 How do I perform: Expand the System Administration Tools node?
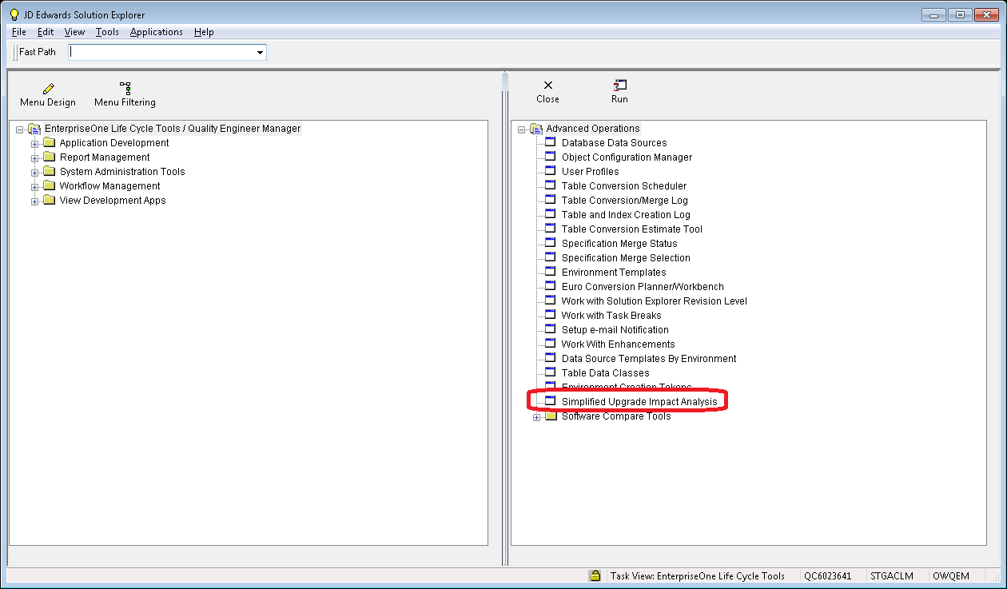(35, 173)
